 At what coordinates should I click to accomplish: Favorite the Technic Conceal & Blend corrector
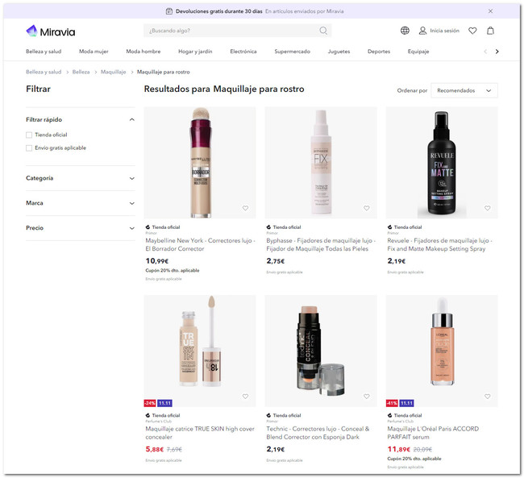pyautogui.click(x=366, y=396)
